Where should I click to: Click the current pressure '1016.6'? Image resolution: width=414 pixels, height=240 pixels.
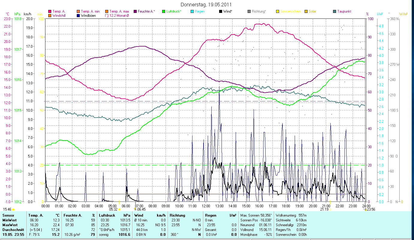[124, 234]
